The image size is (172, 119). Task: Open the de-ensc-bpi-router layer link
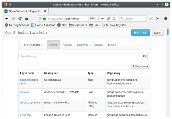coord(30,103)
